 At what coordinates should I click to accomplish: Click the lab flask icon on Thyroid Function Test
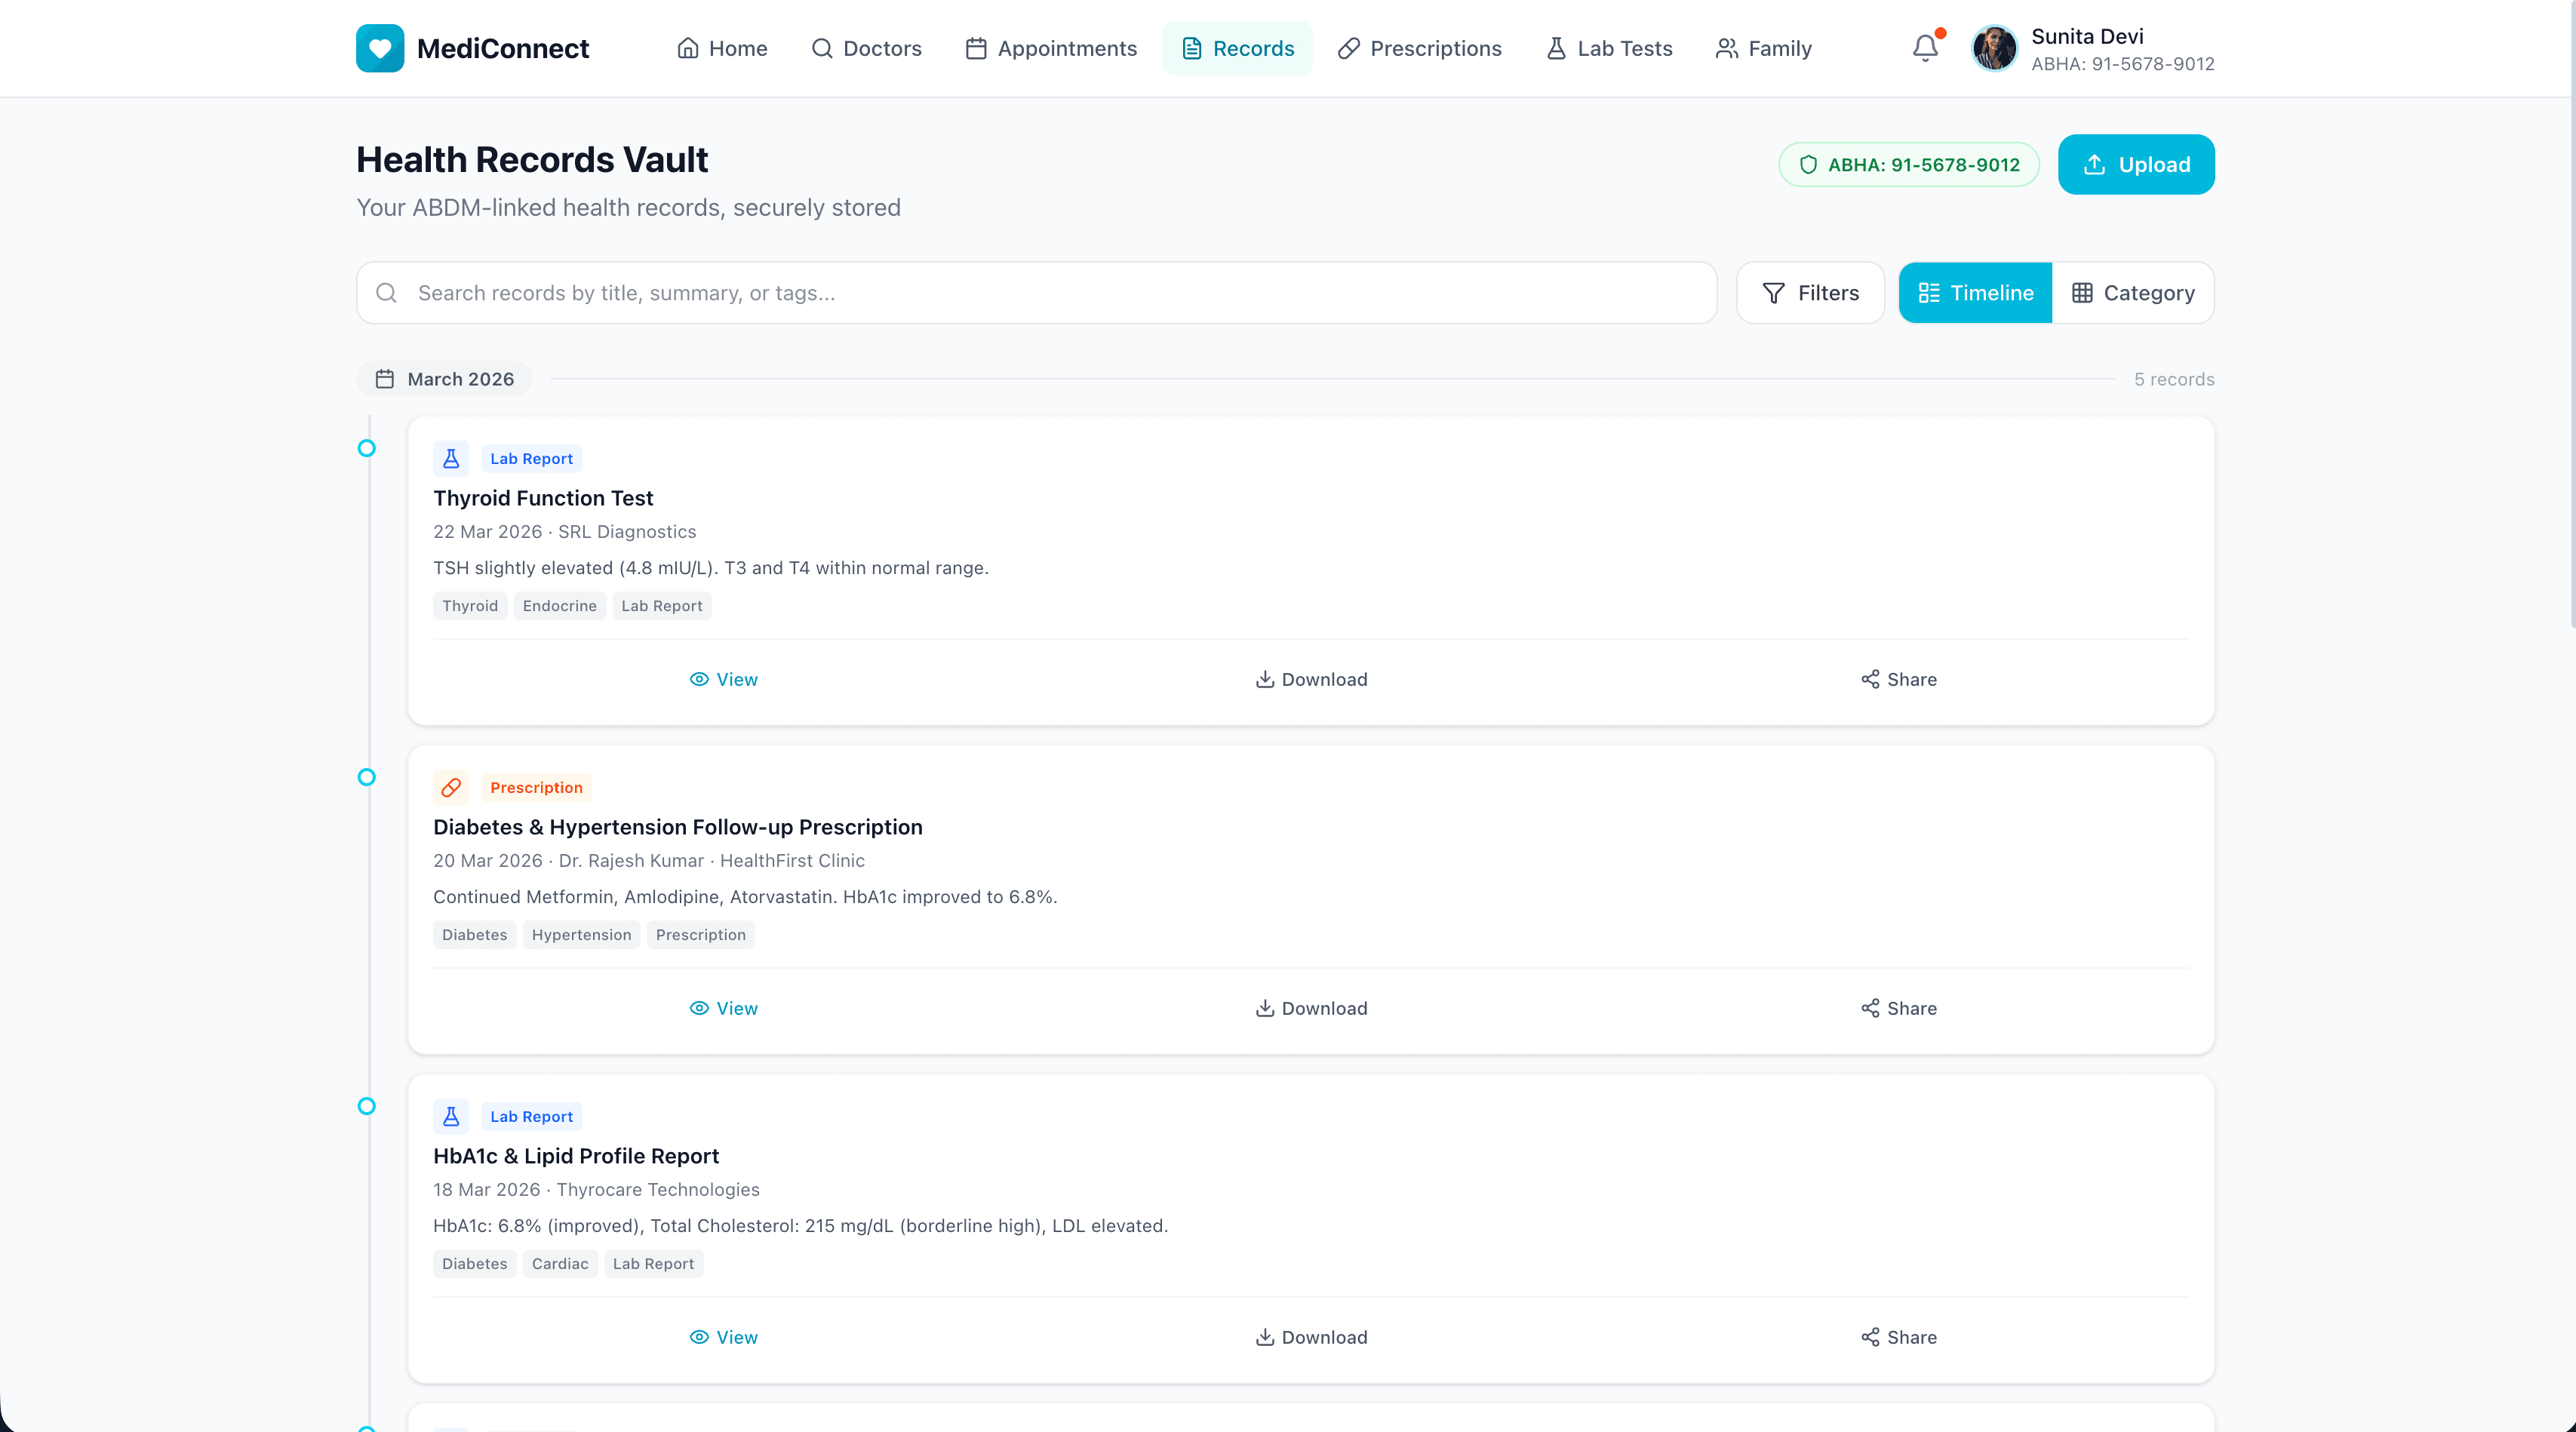coord(451,458)
